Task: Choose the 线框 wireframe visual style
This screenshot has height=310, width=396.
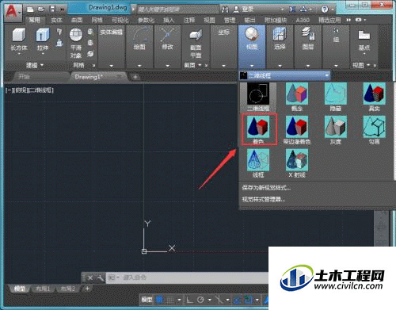Action: [x=258, y=163]
